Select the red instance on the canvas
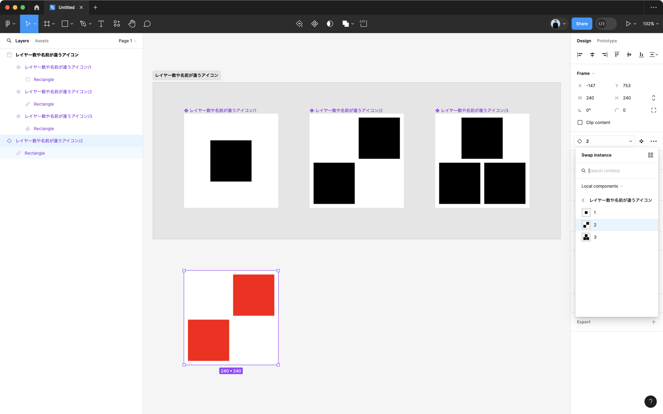The image size is (663, 414). [231, 318]
